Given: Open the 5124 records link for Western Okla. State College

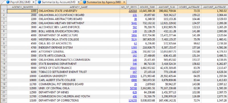Looking at the screenshot, I should [134, 40].
